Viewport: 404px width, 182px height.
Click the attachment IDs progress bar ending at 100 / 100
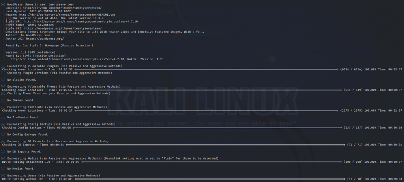pyautogui.click(x=211, y=162)
